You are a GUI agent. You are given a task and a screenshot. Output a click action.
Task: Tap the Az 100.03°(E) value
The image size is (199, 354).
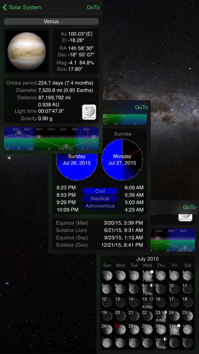80,34
